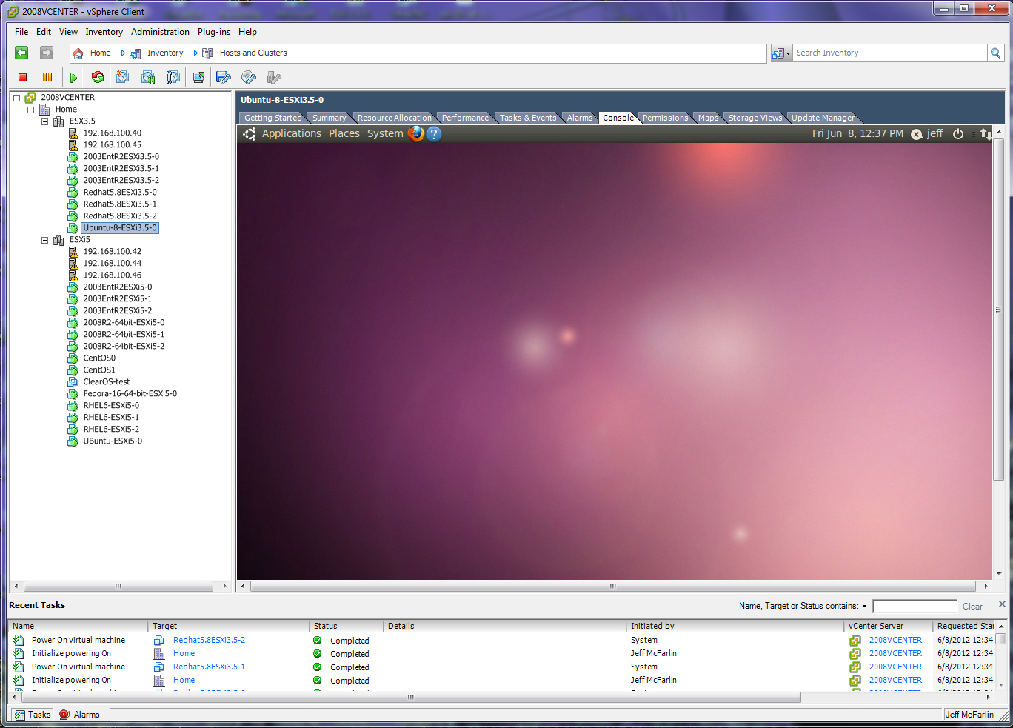Open the Administration menu
1013x728 pixels.
160,32
